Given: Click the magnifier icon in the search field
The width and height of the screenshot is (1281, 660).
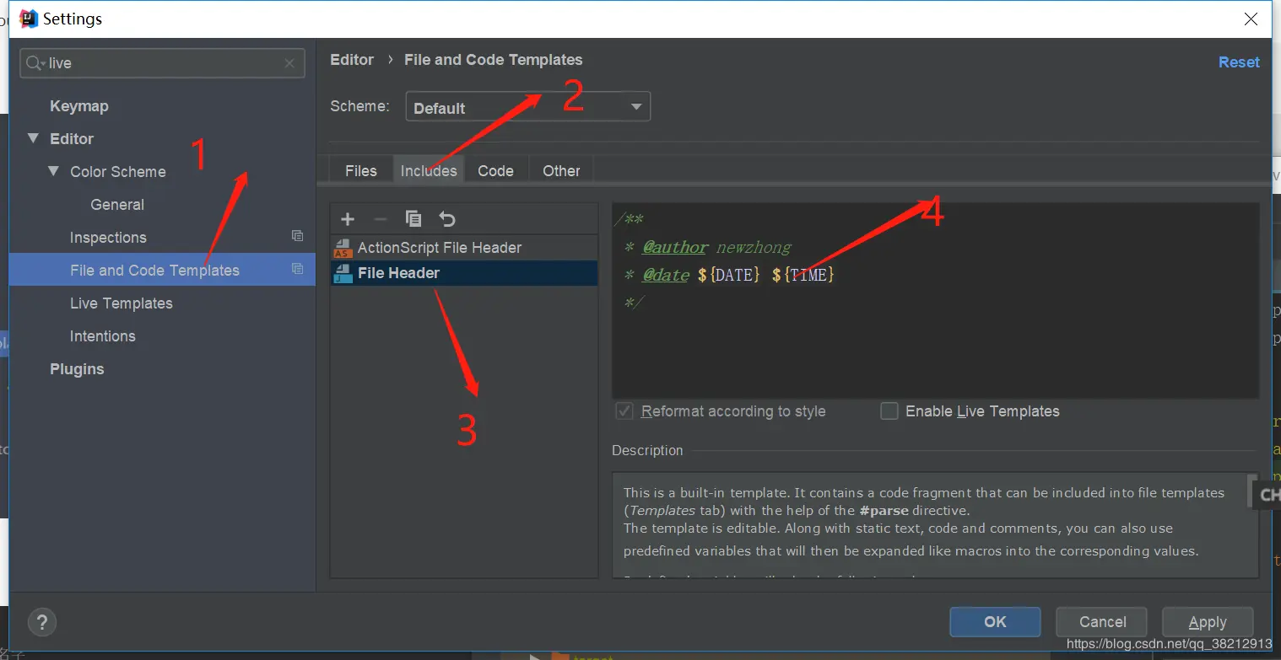Looking at the screenshot, I should pos(35,63).
